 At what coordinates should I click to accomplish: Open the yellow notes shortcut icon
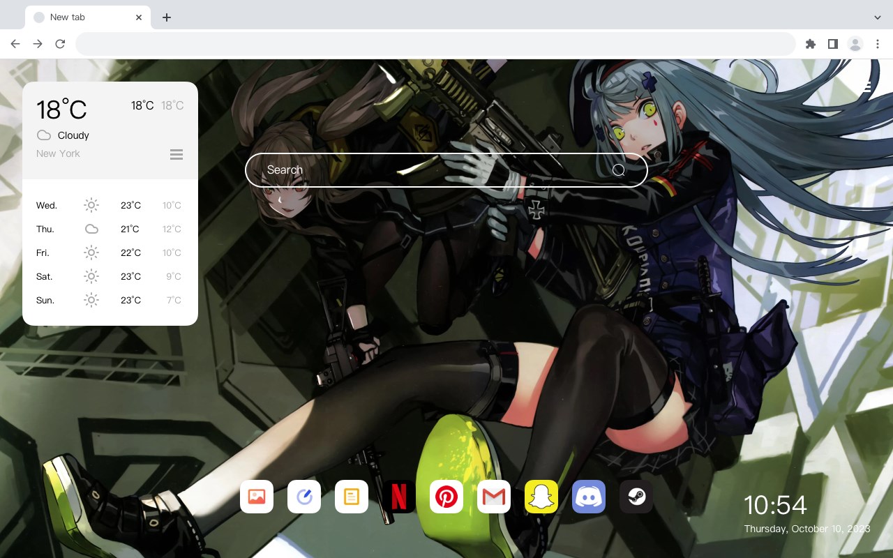[352, 497]
